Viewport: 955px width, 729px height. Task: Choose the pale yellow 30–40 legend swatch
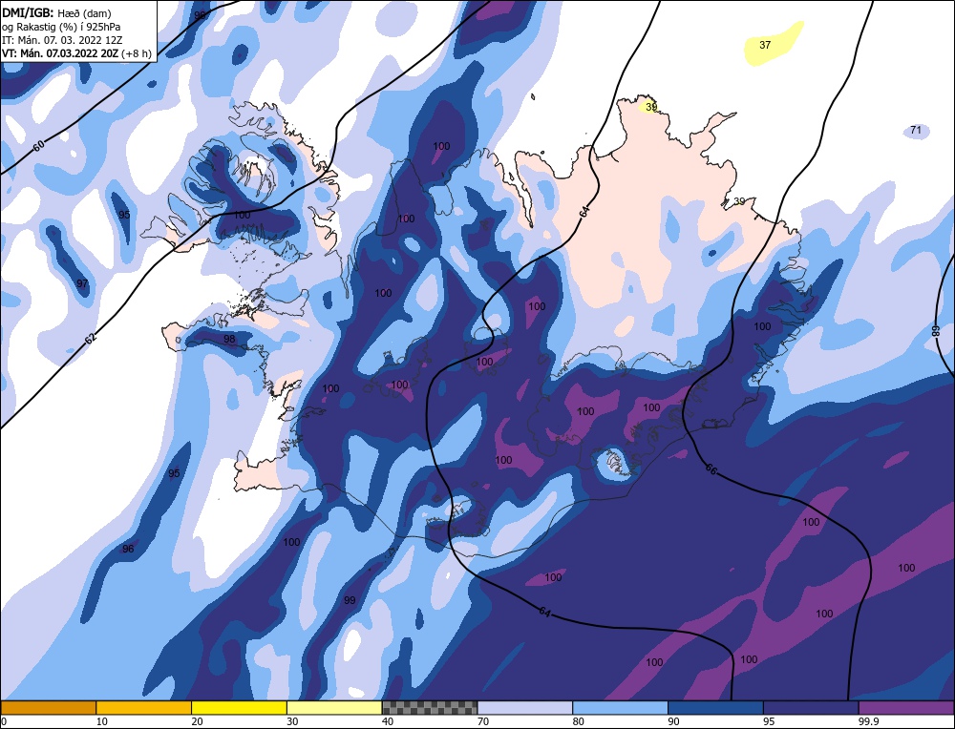pos(334,707)
